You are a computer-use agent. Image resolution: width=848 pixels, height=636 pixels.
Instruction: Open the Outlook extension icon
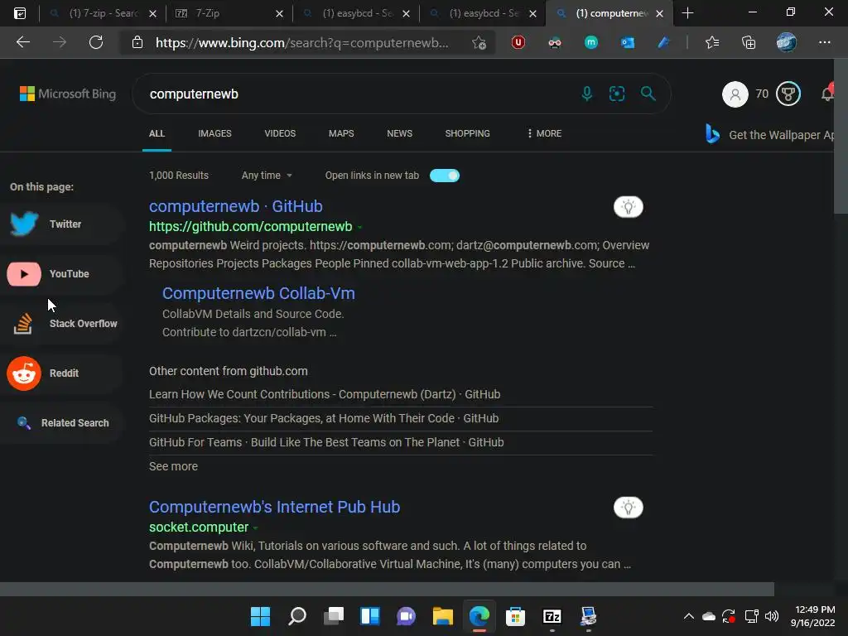tap(628, 42)
